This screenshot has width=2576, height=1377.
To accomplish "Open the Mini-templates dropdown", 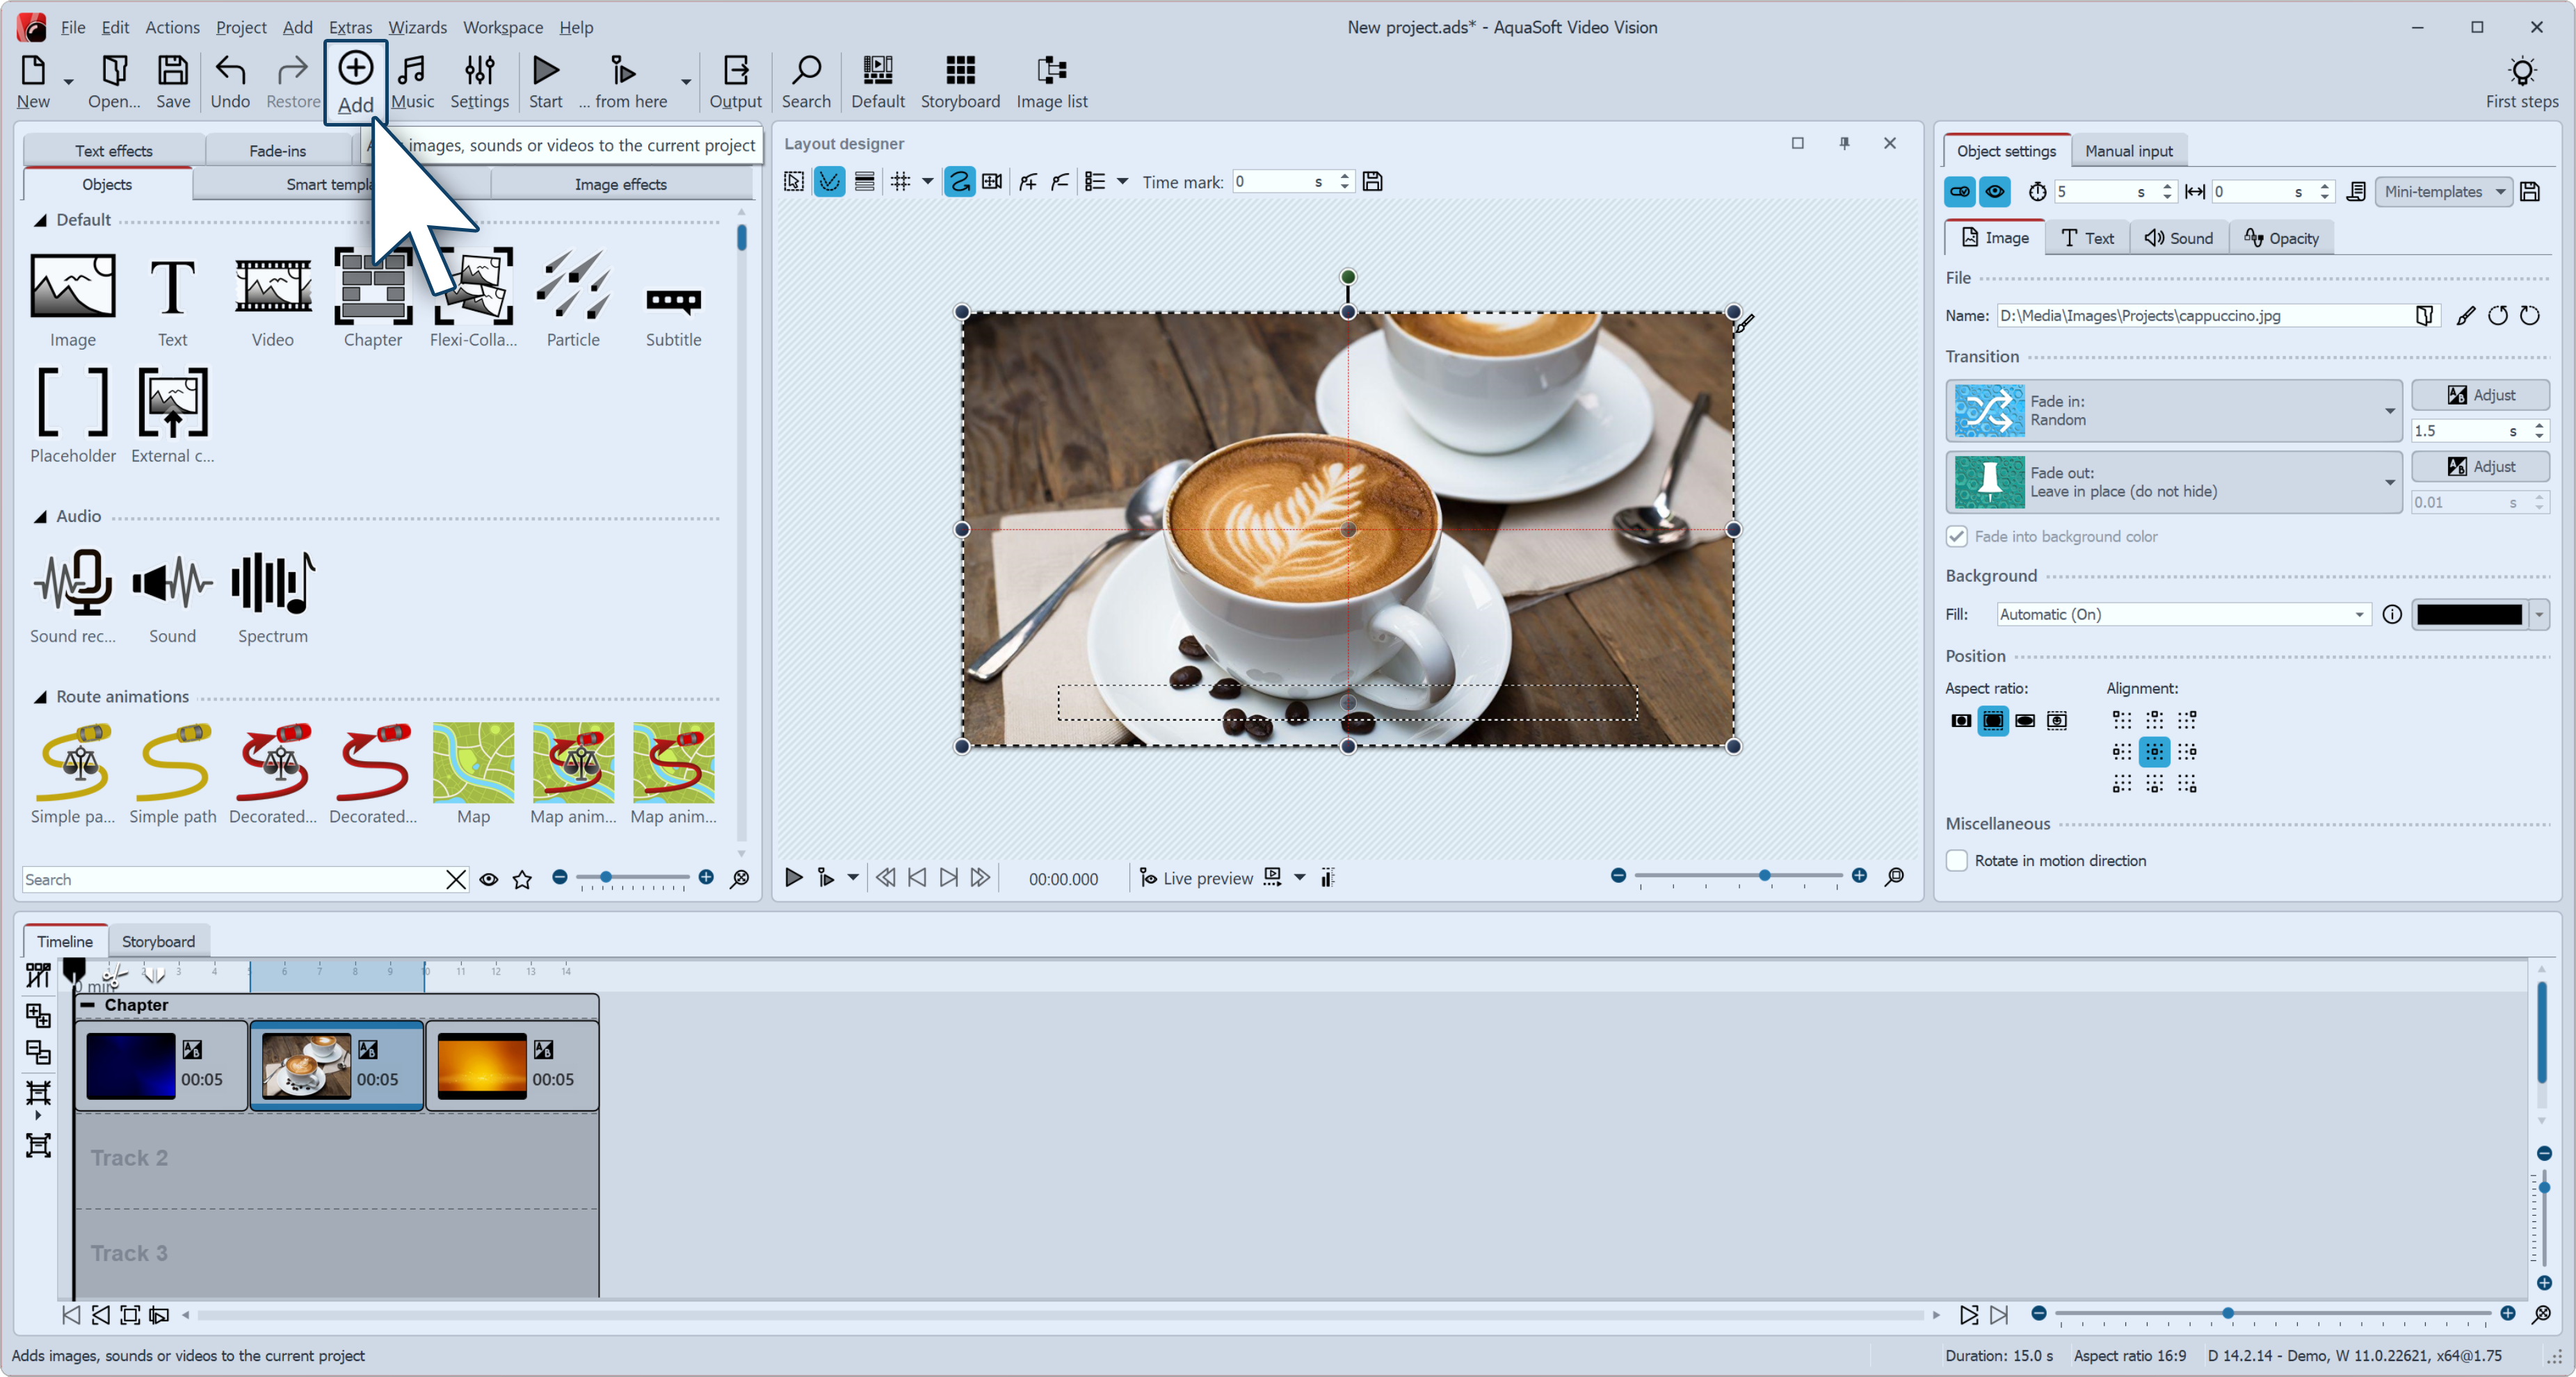I will [x=2443, y=192].
